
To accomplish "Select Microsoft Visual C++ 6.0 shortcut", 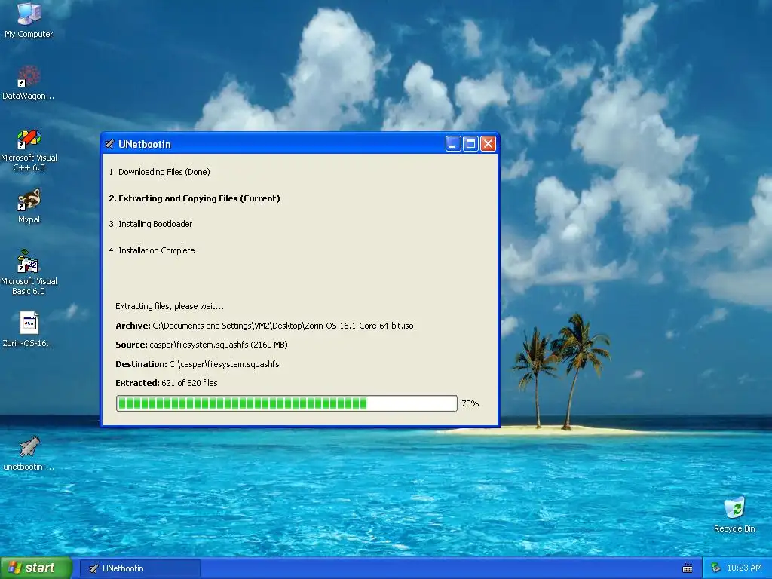I will 29,150.
